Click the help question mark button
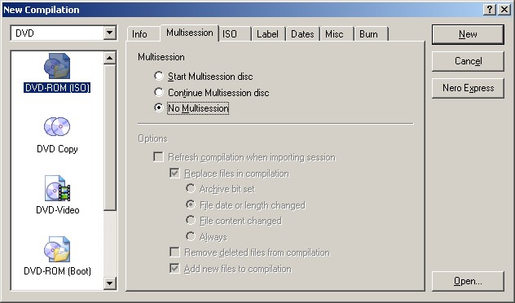Screen dimensions: 515x303 pos(490,10)
